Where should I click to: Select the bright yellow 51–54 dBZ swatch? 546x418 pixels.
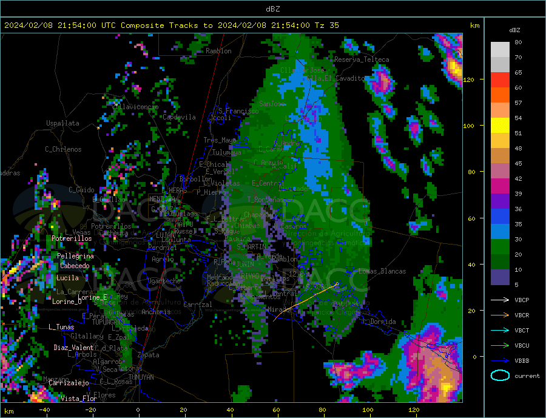(x=500, y=126)
